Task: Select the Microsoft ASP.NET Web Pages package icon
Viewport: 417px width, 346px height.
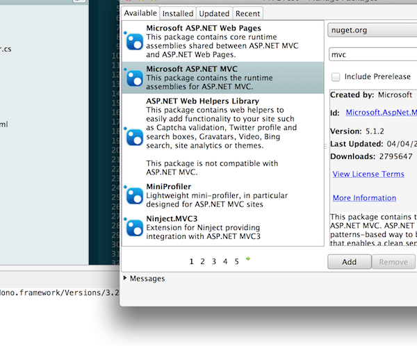Action: pos(135,42)
